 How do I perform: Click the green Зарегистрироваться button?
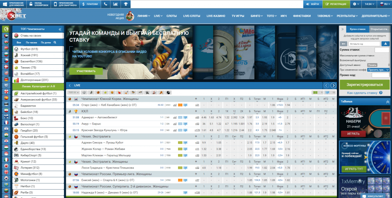tap(364, 85)
